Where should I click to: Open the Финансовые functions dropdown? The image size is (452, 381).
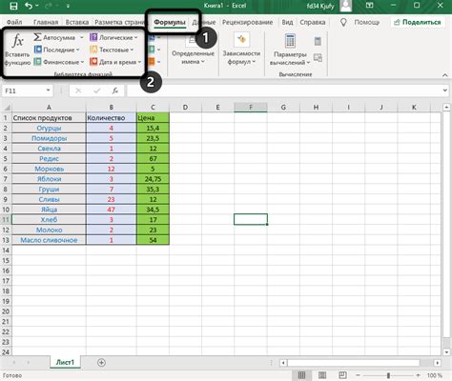tap(59, 62)
